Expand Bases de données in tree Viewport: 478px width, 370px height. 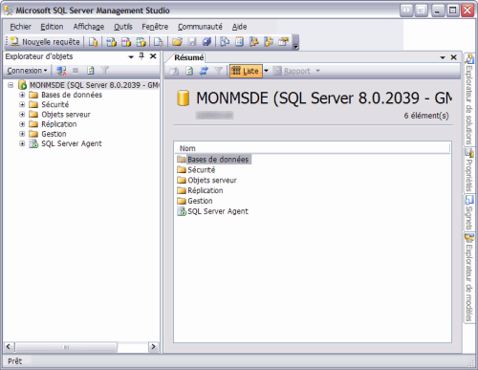tap(22, 95)
